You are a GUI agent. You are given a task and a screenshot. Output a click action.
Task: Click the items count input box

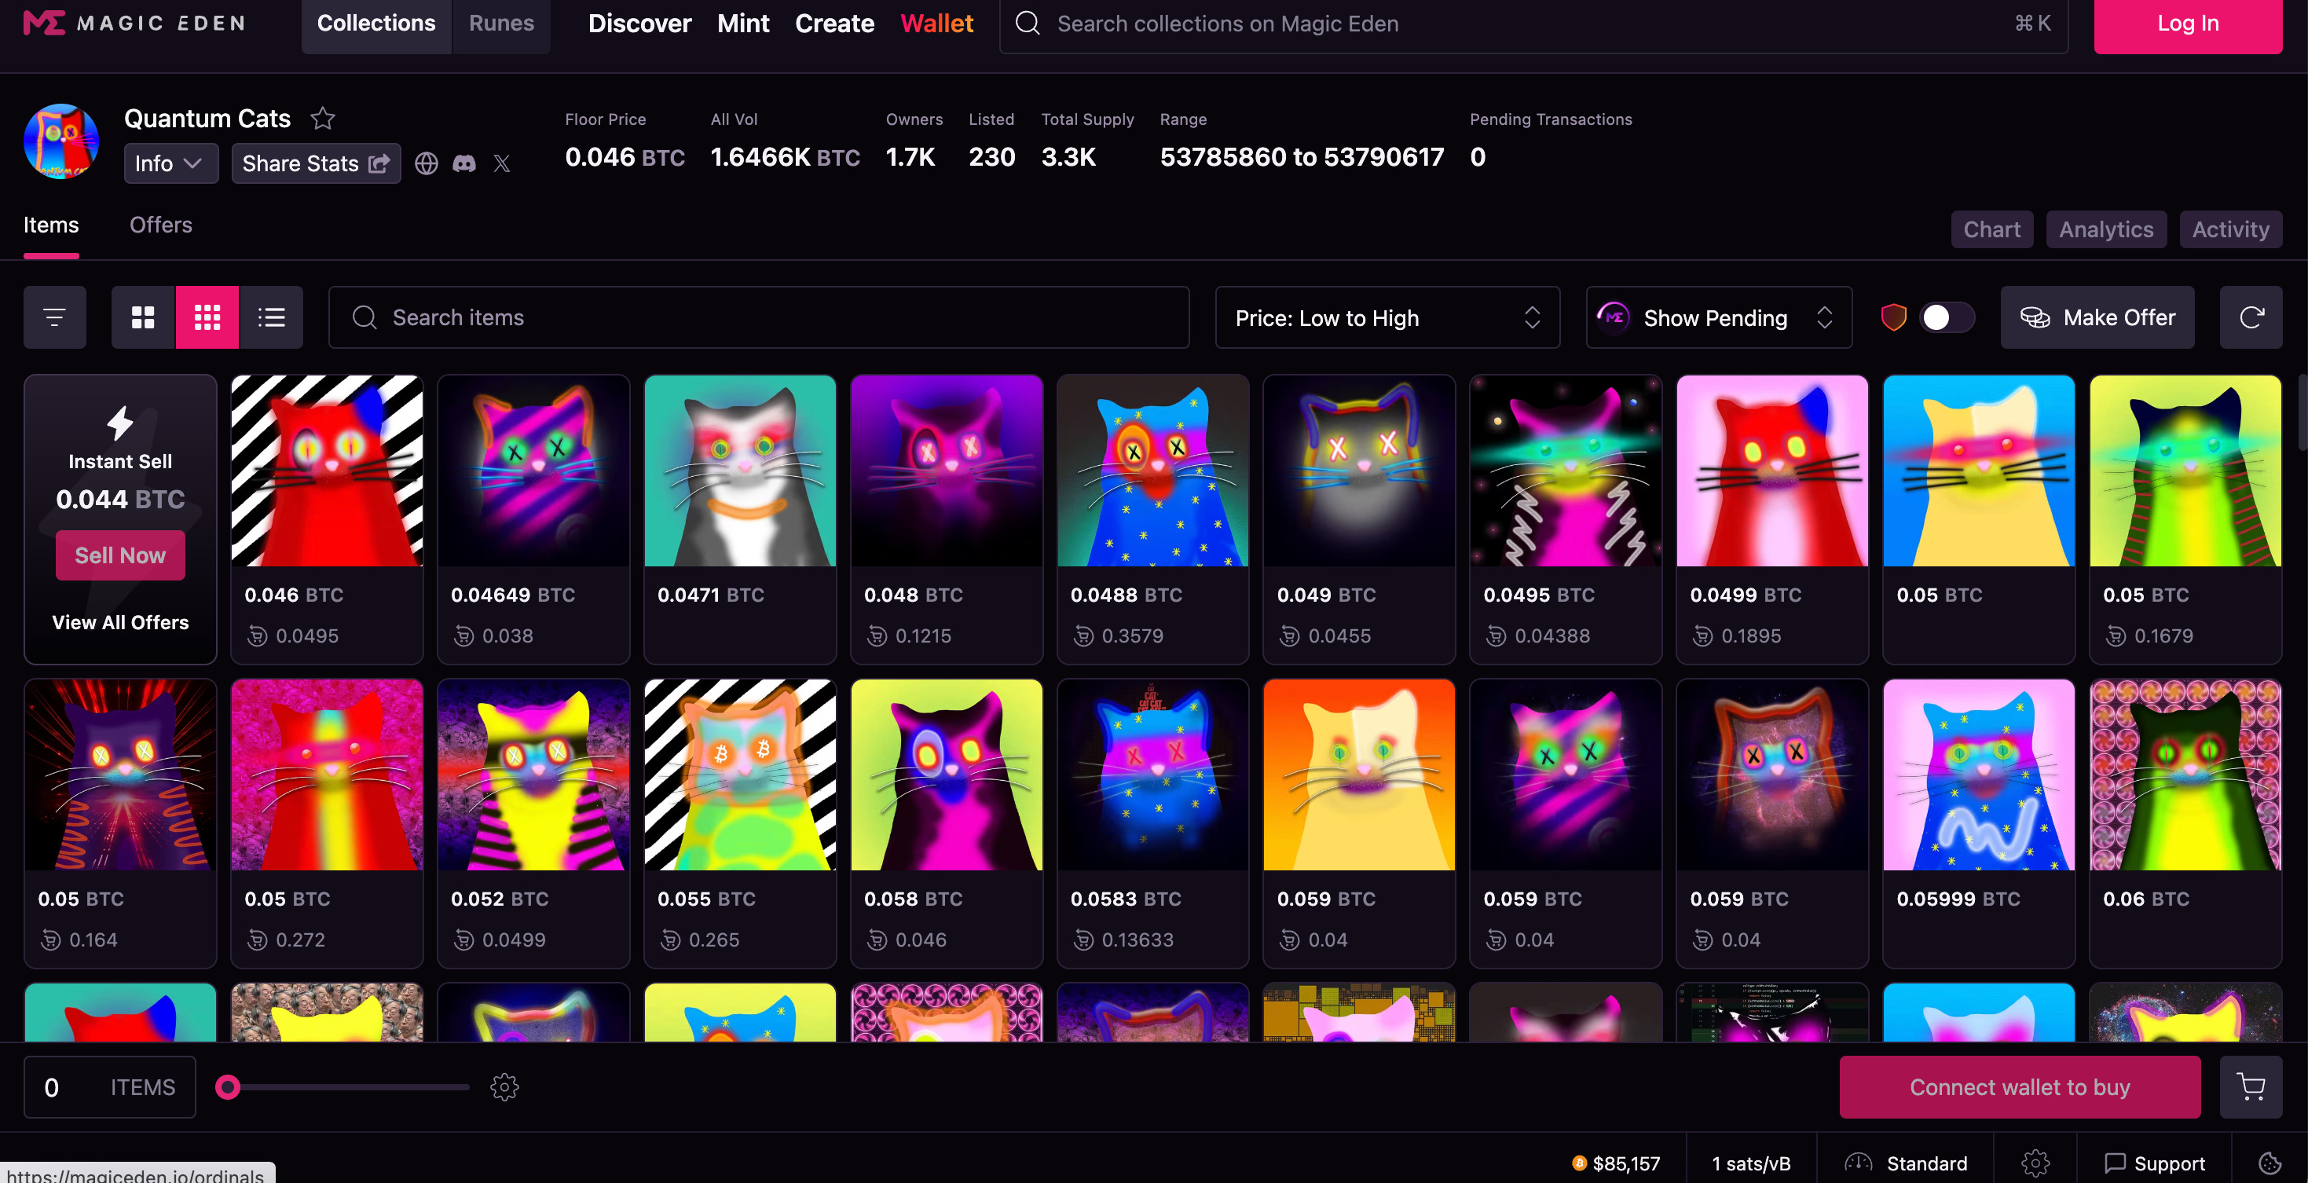[109, 1087]
